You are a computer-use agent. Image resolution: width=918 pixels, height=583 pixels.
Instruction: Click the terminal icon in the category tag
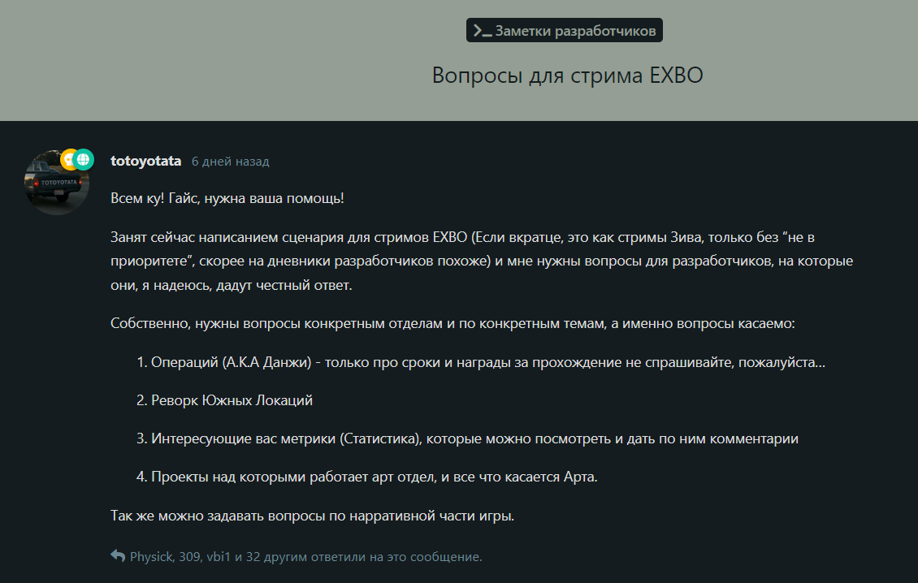click(483, 30)
